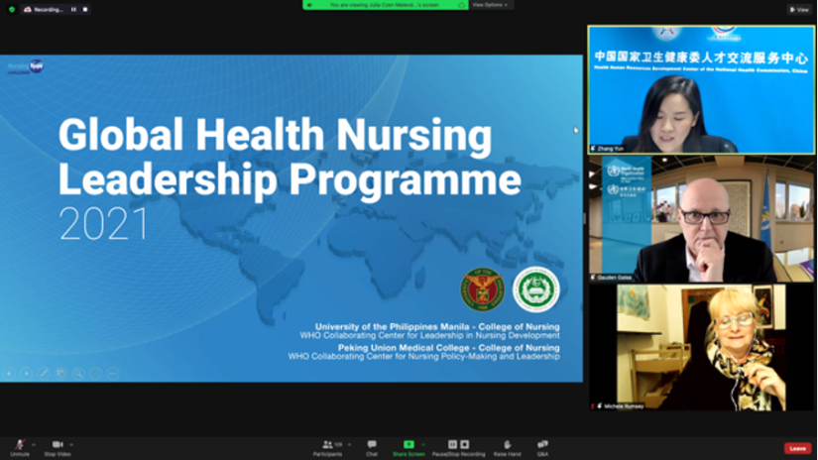Click the see all slides icon

(61, 374)
